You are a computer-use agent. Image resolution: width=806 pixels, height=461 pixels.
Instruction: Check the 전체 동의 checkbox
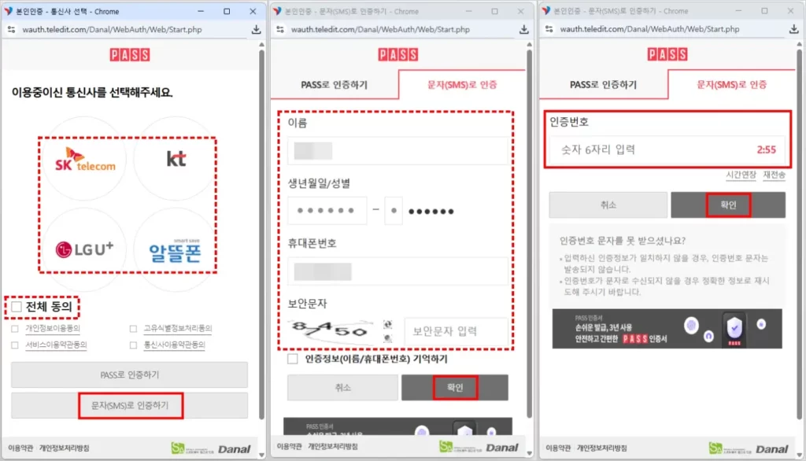[x=17, y=307]
